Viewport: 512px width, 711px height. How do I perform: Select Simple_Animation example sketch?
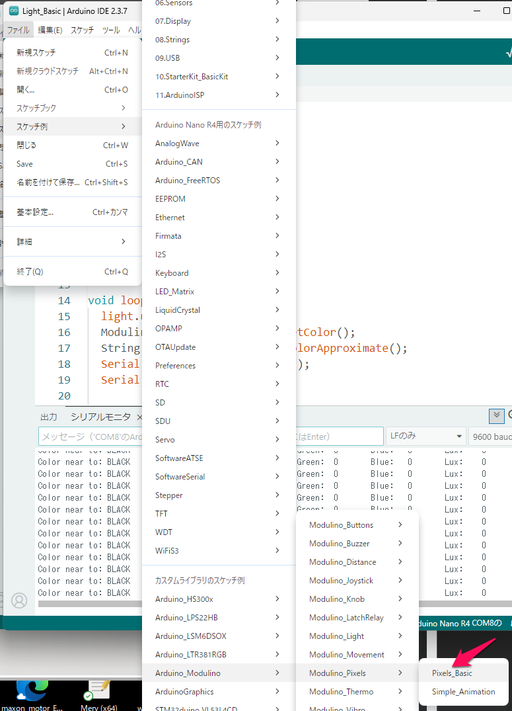pyautogui.click(x=463, y=692)
